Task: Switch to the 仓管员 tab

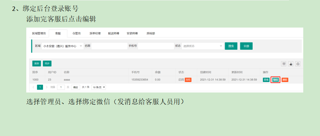Action: click(76, 33)
